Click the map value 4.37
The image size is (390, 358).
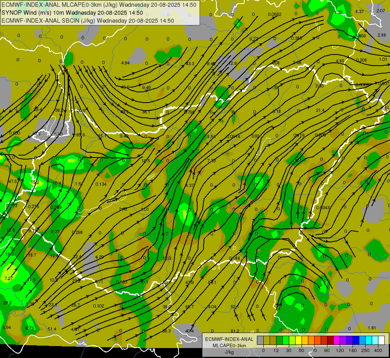(190, 185)
